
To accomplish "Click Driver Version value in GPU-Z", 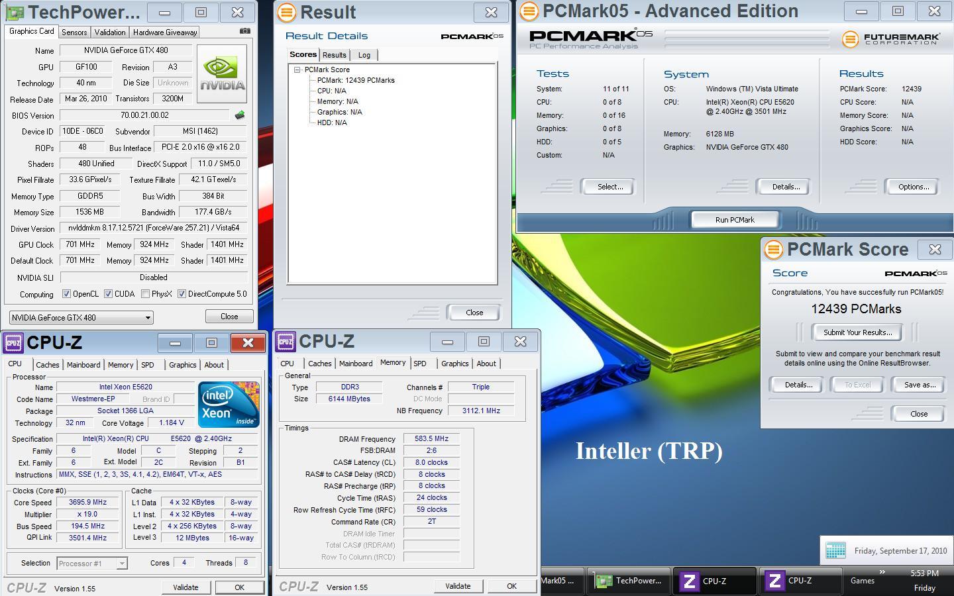I will pos(154,228).
